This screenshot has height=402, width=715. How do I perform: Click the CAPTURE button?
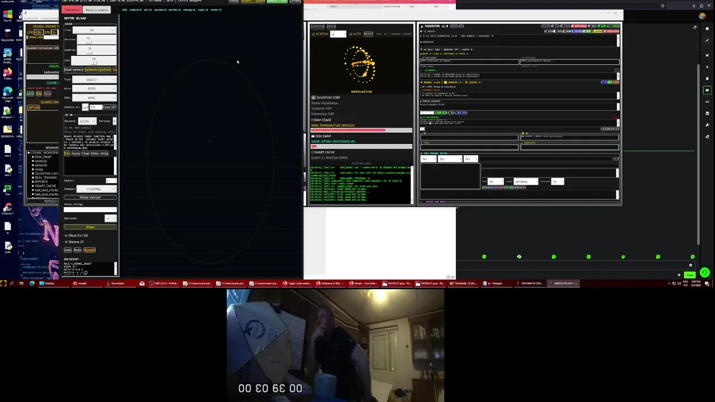(34, 107)
